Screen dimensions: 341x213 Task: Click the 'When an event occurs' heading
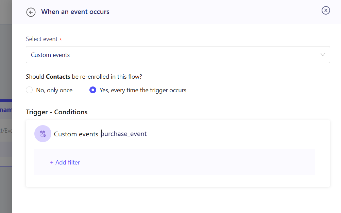pos(75,12)
